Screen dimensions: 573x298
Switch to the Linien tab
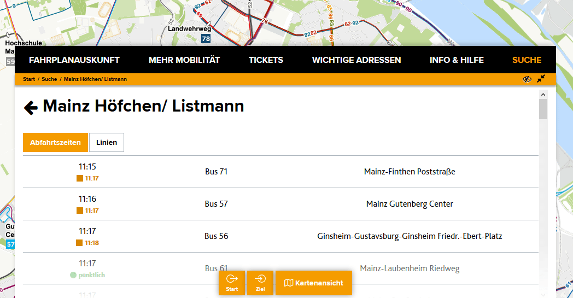click(x=107, y=142)
